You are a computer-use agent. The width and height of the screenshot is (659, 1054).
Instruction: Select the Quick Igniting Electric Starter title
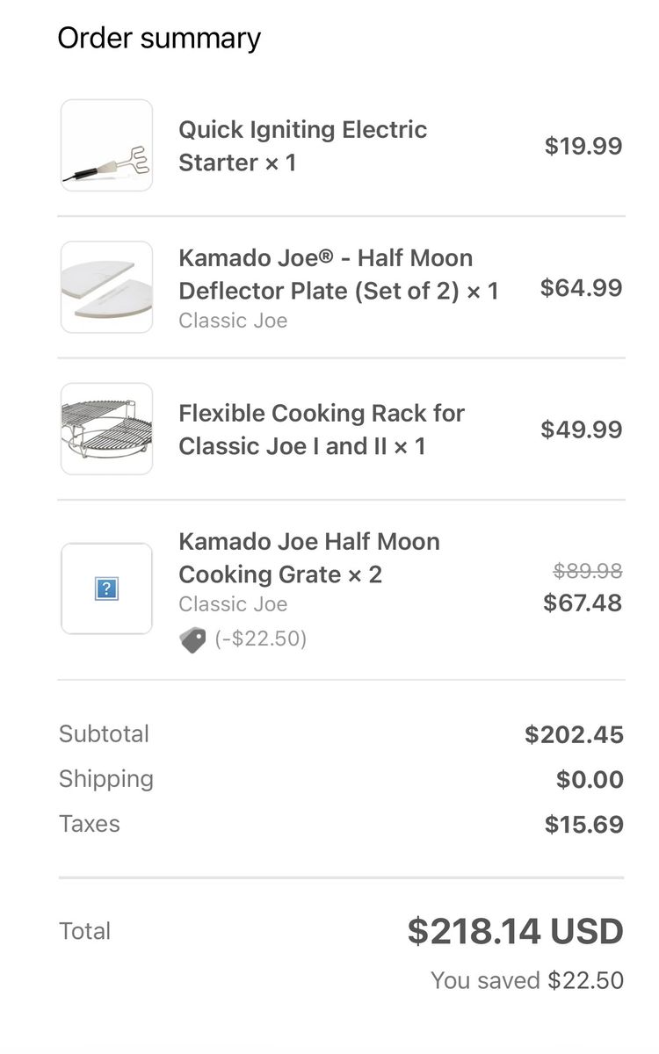(302, 146)
